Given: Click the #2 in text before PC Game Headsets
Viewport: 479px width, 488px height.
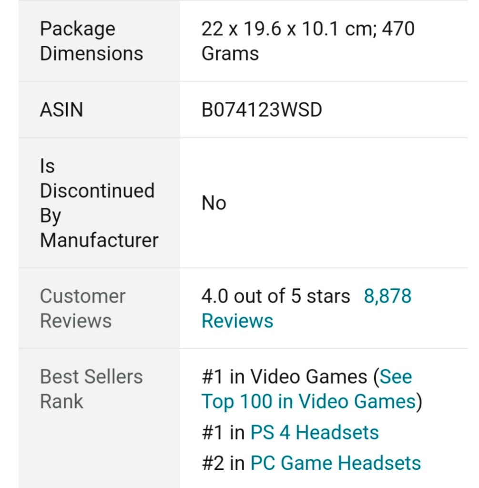Looking at the screenshot, I should click(x=223, y=463).
